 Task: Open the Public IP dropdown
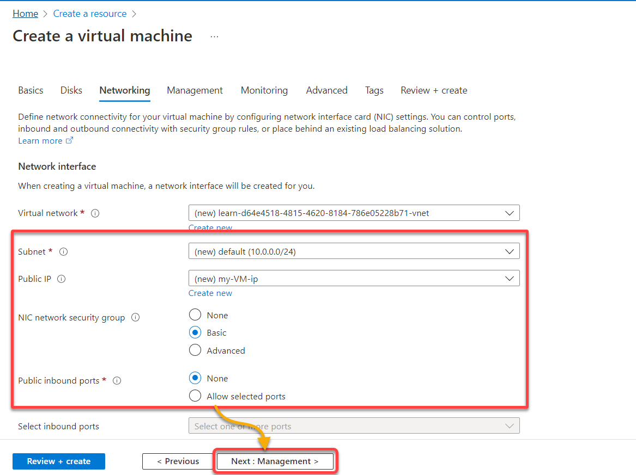[354, 279]
